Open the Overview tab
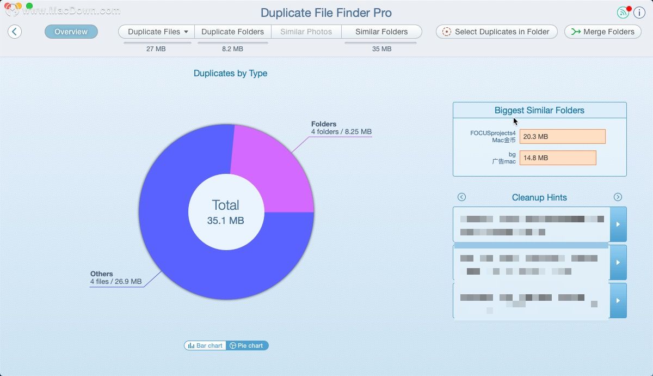 point(71,32)
